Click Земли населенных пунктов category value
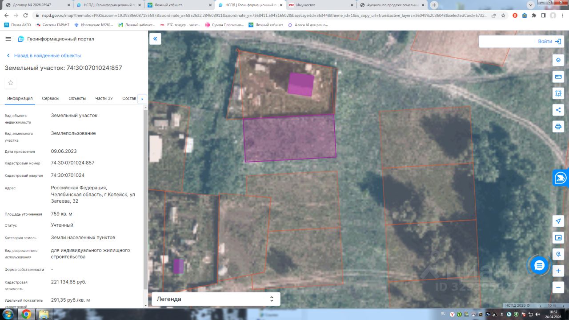Image resolution: width=569 pixels, height=320 pixels. pyautogui.click(x=83, y=237)
